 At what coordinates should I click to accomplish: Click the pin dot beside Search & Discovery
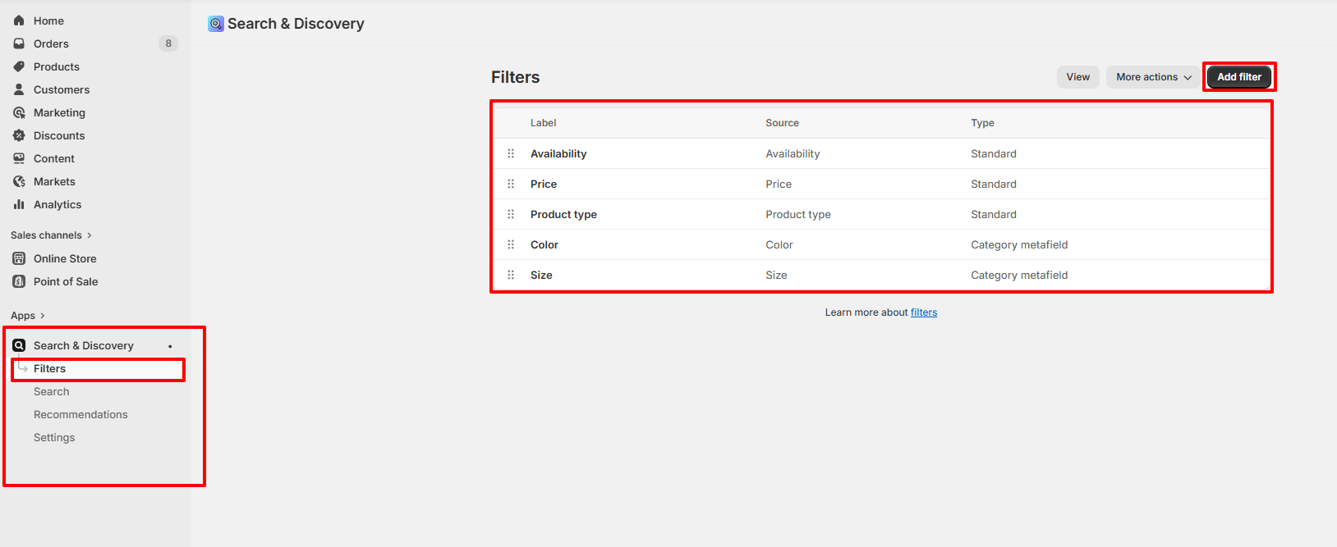[x=170, y=346]
